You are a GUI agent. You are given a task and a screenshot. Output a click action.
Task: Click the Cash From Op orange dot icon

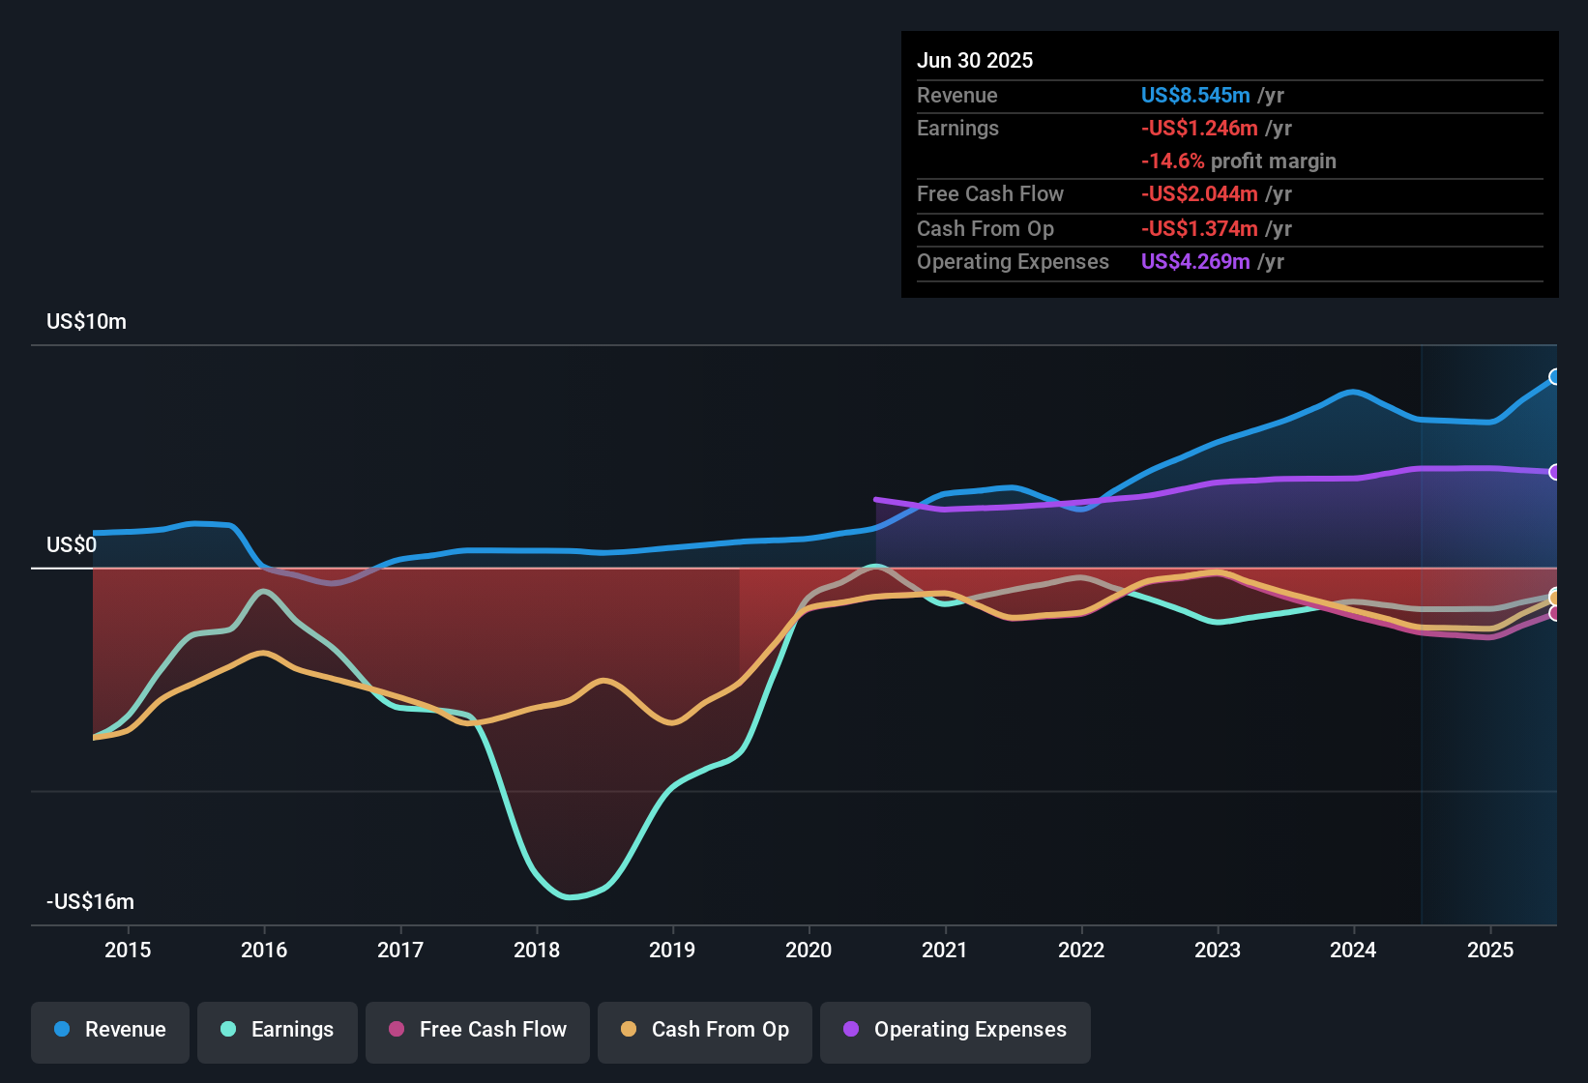coord(628,1030)
